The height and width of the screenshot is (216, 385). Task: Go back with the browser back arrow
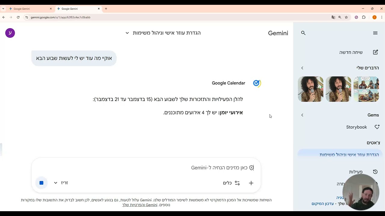[4, 17]
